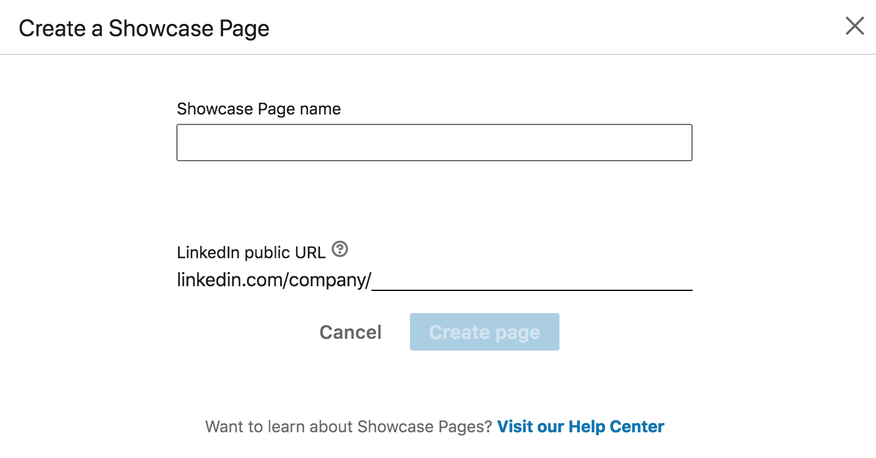Click the info icon next to the URL label
876x458 pixels.
pos(339,250)
